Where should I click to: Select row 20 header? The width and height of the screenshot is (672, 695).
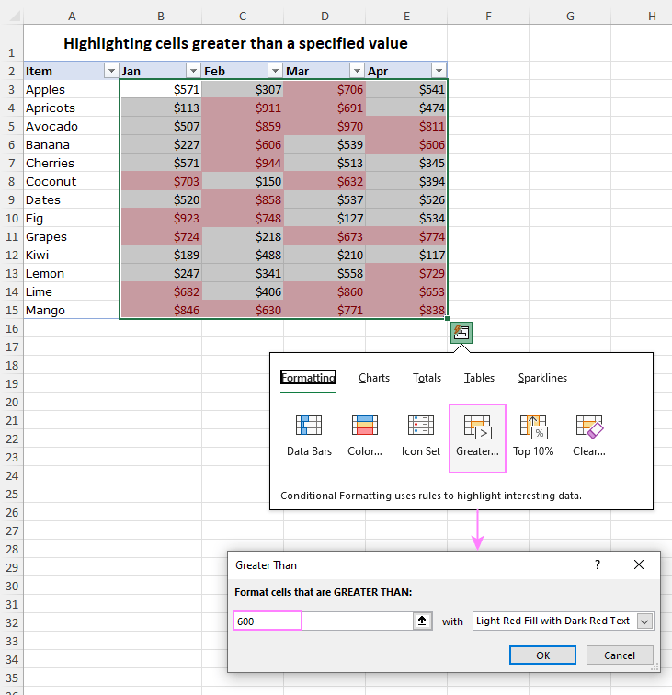[12, 402]
